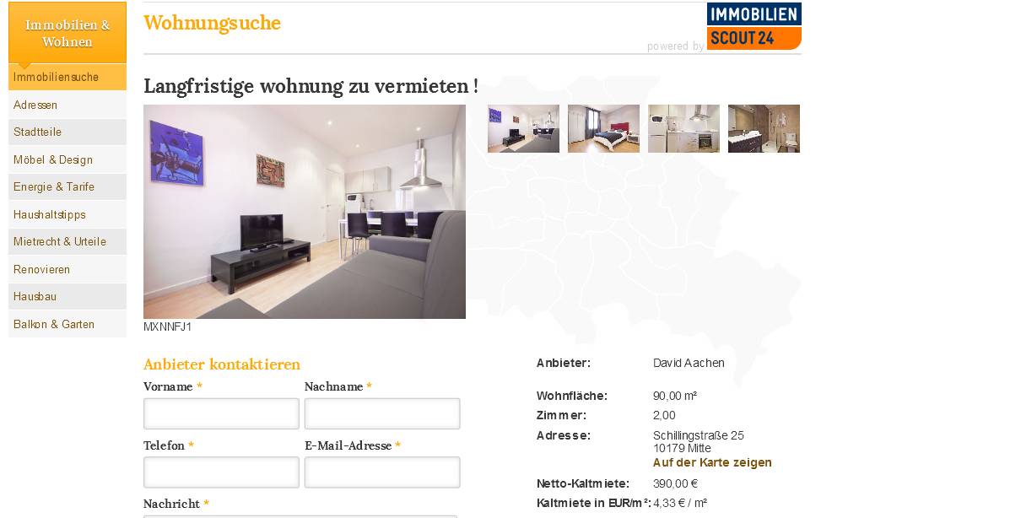Open the Immobilien & Wohnen header tab

click(x=68, y=33)
